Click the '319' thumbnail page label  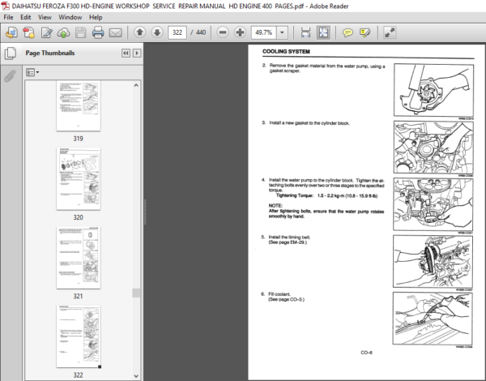click(78, 139)
